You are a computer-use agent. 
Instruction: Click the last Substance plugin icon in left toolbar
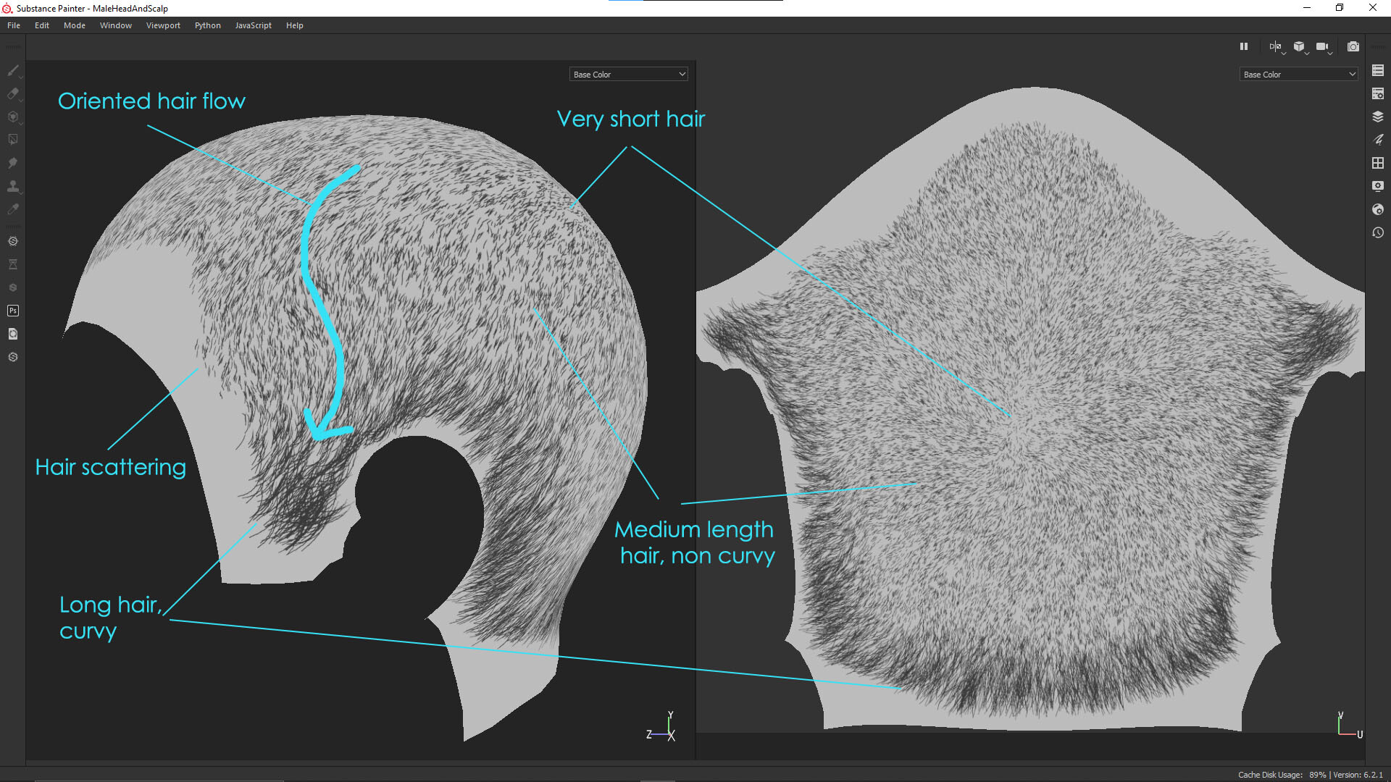pos(13,357)
